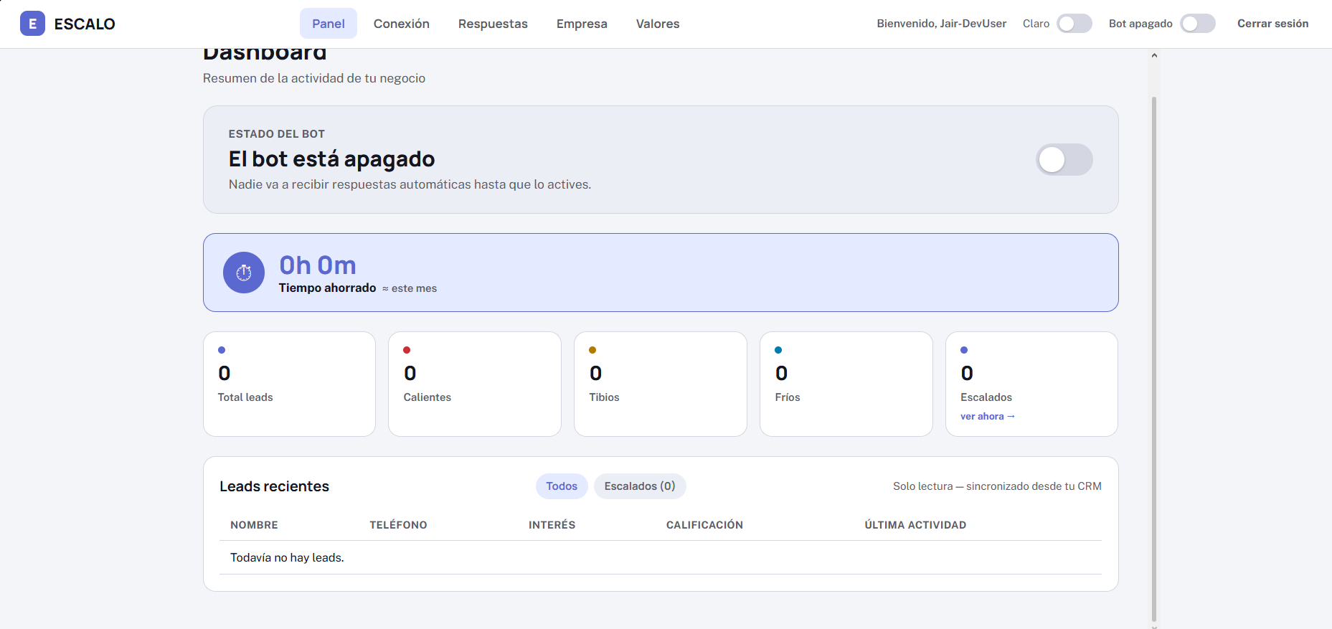Screen dimensions: 1332x629
Task: Select the Valores tab
Action: 658,24
